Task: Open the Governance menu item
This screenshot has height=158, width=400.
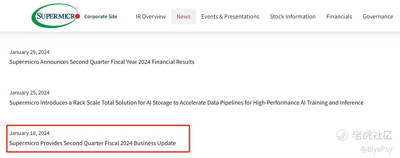Action: tap(378, 17)
